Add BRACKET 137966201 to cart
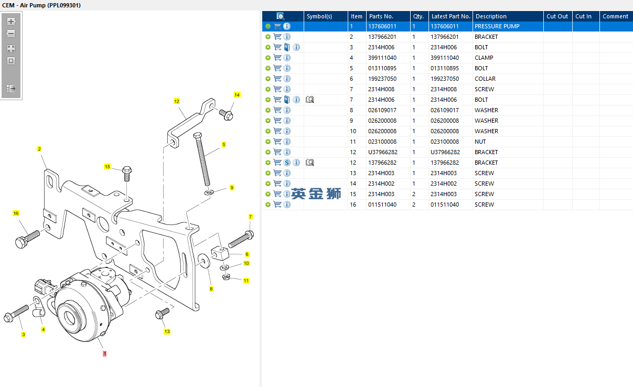Screen dimensions: 633x387 coord(277,37)
